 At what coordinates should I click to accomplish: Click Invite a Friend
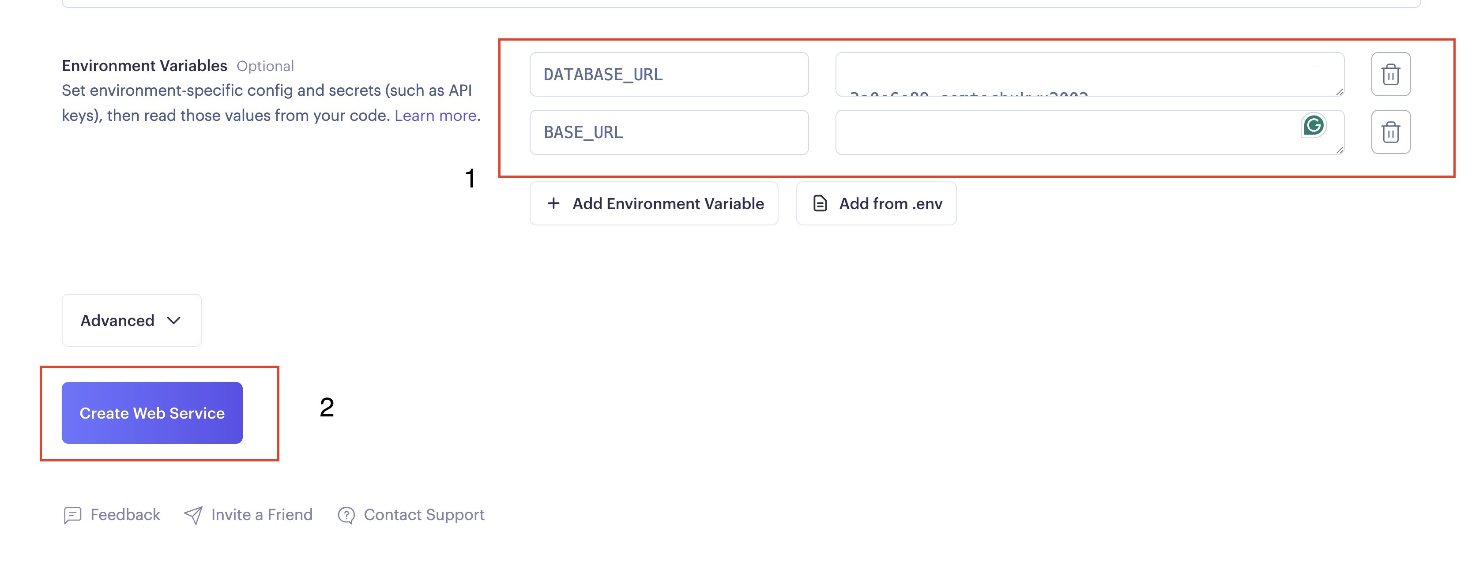(248, 515)
